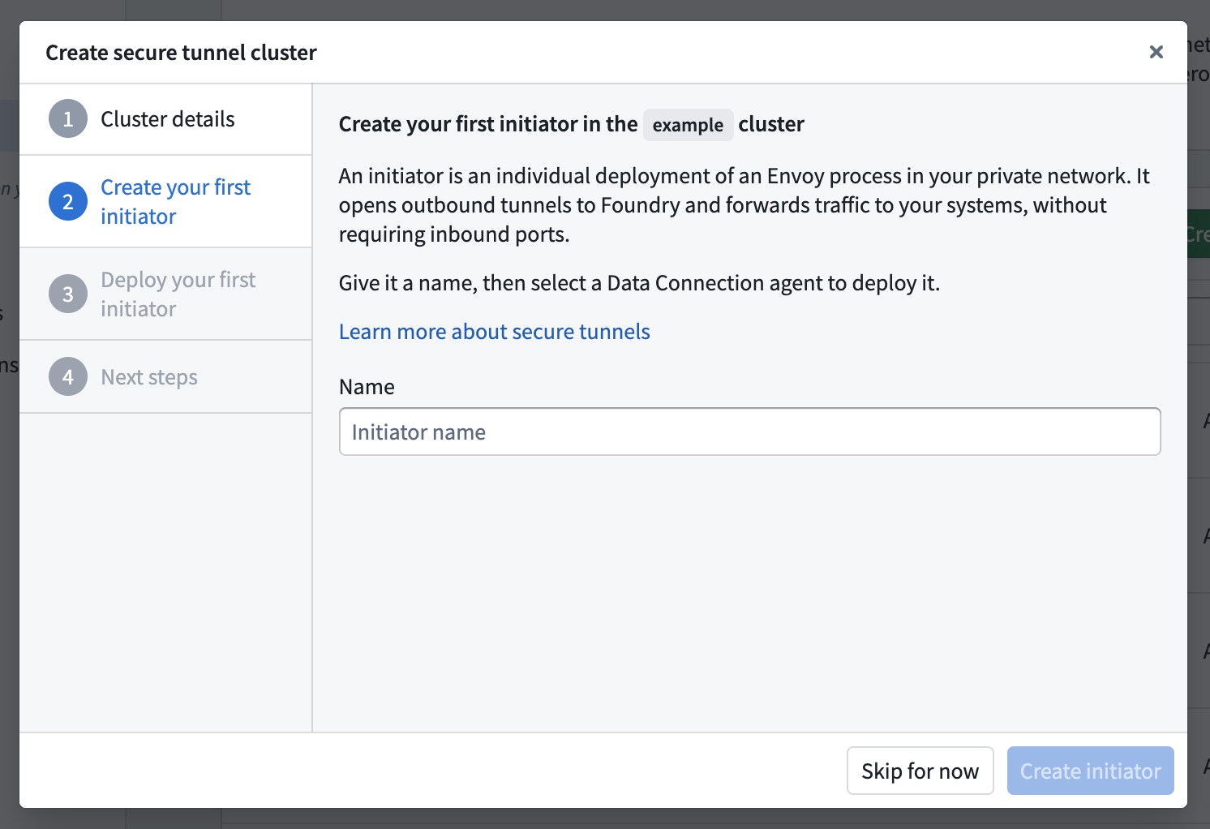Click the Give it a name instruction text

[639, 283]
